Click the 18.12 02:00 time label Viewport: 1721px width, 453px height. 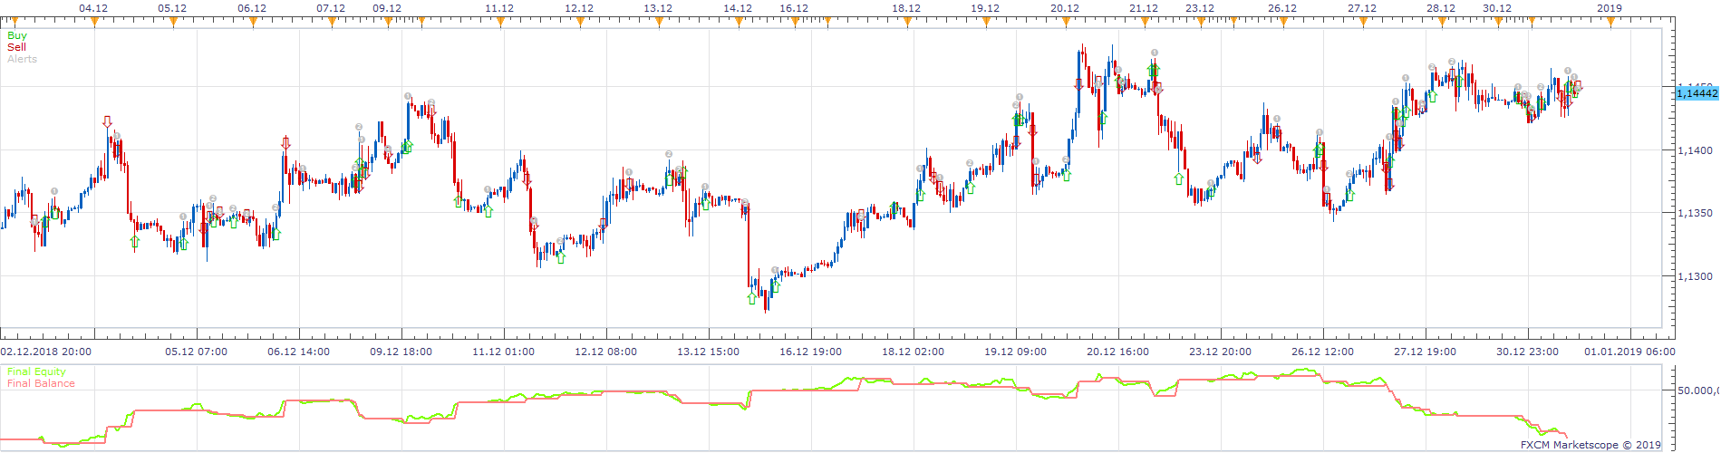click(x=914, y=352)
